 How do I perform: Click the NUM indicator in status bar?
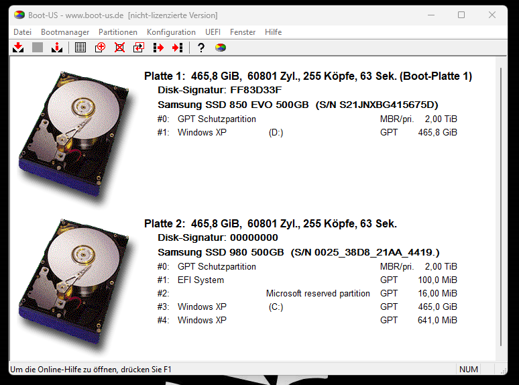(x=468, y=370)
